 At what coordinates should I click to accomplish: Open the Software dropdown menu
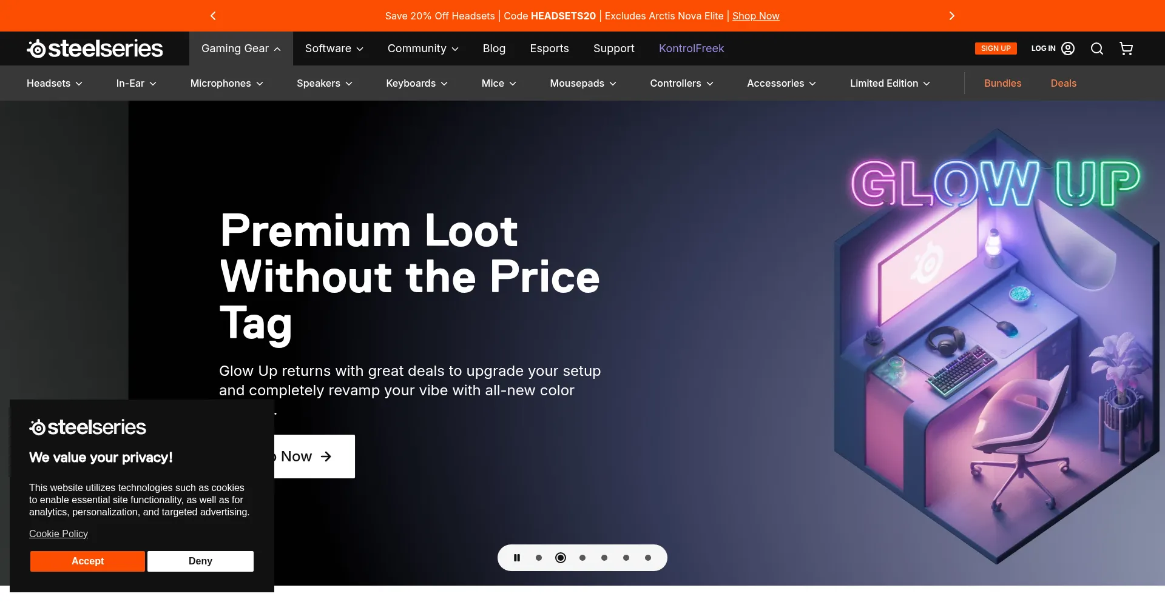[334, 48]
